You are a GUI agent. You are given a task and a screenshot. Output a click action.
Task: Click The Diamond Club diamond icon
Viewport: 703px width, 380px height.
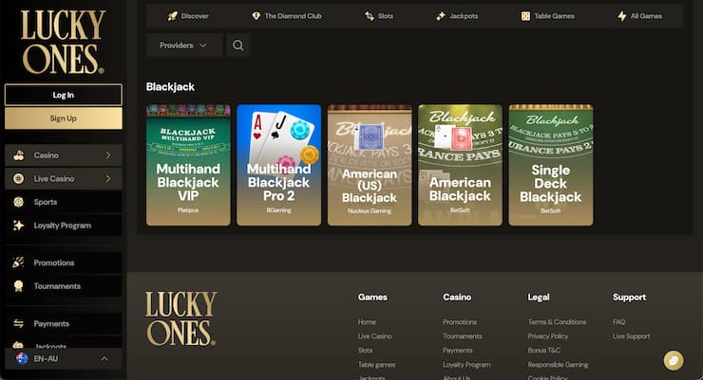coord(256,16)
